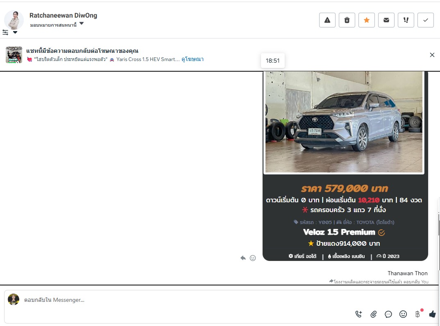Click the baht payment request icon
This screenshot has height=326, width=440.
pos(417,314)
